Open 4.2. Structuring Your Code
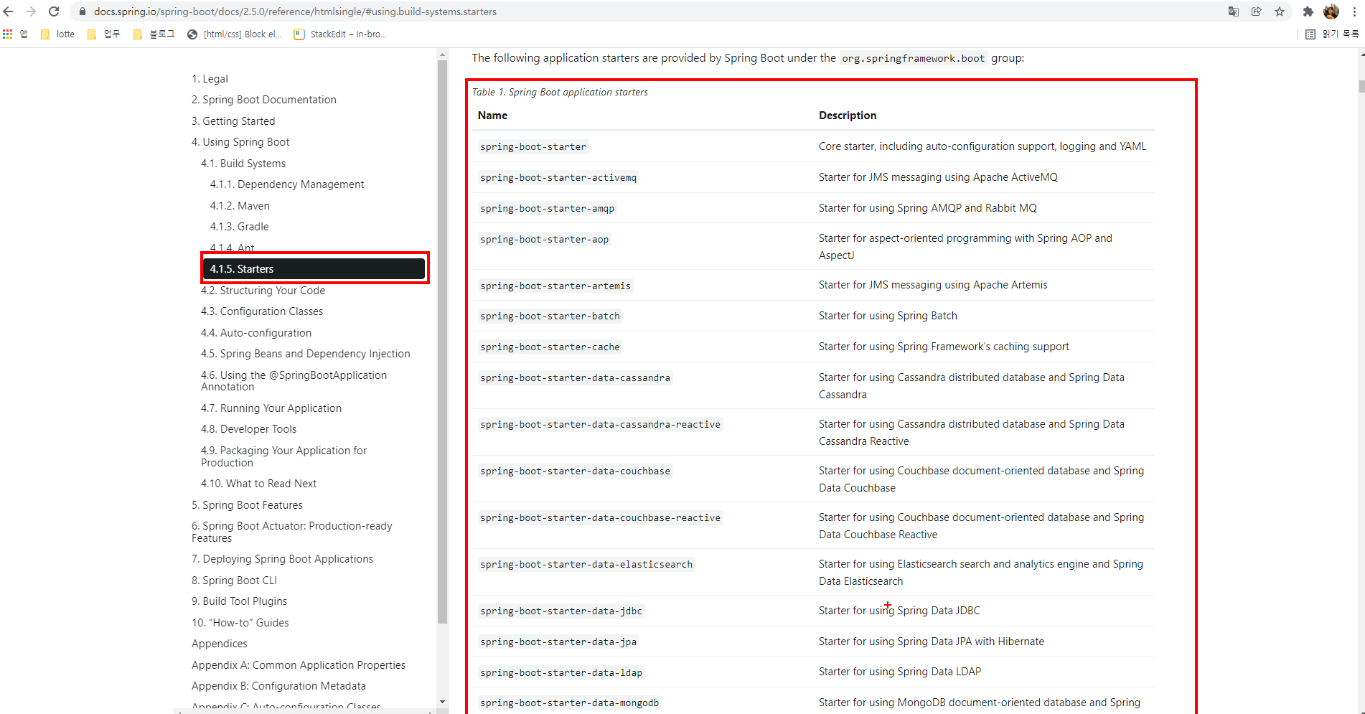 point(263,291)
